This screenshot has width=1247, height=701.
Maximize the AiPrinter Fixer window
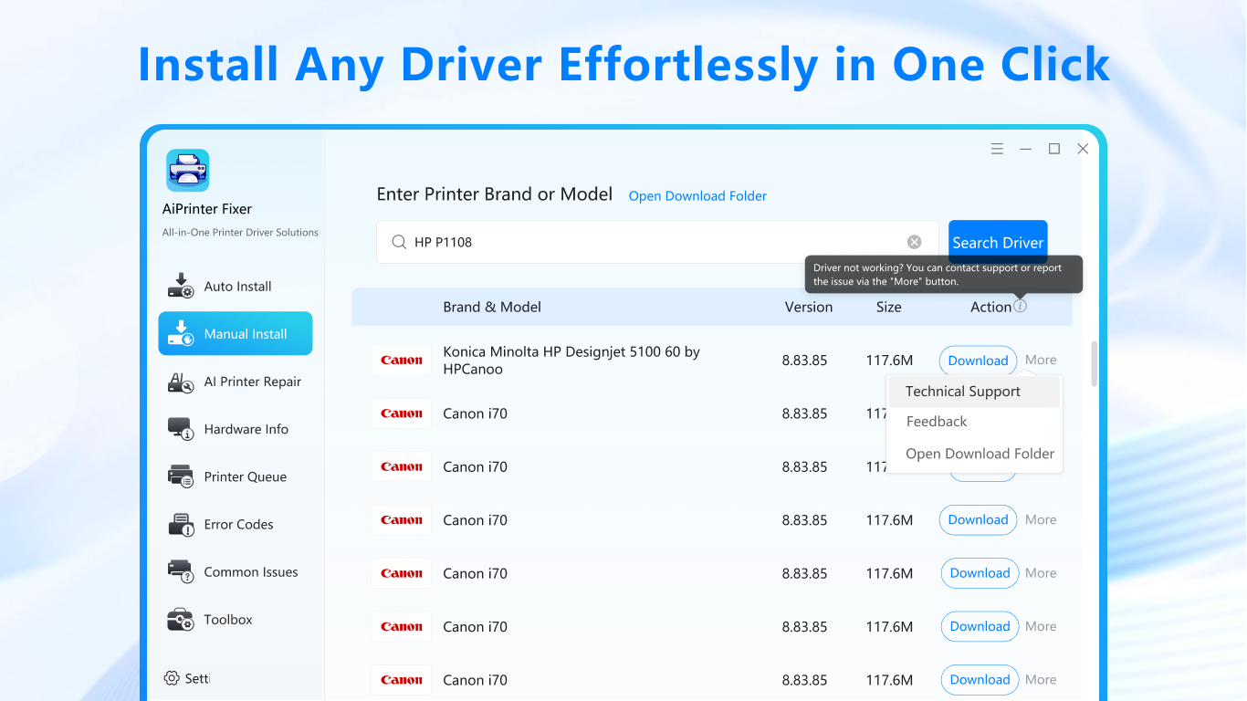pos(1054,149)
